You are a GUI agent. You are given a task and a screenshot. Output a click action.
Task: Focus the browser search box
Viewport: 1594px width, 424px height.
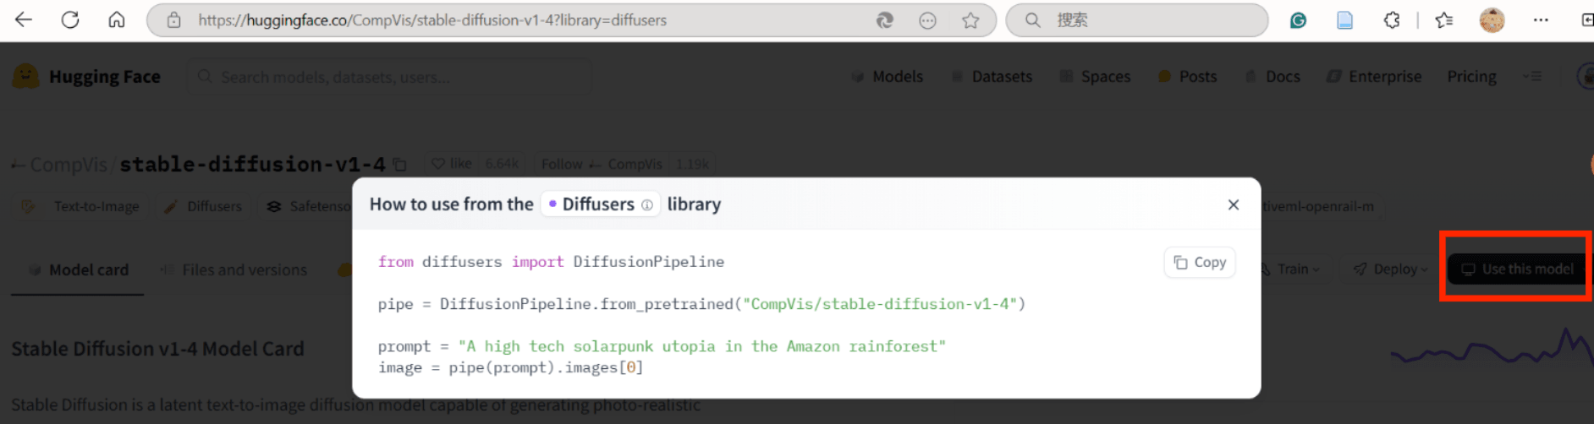click(1136, 20)
